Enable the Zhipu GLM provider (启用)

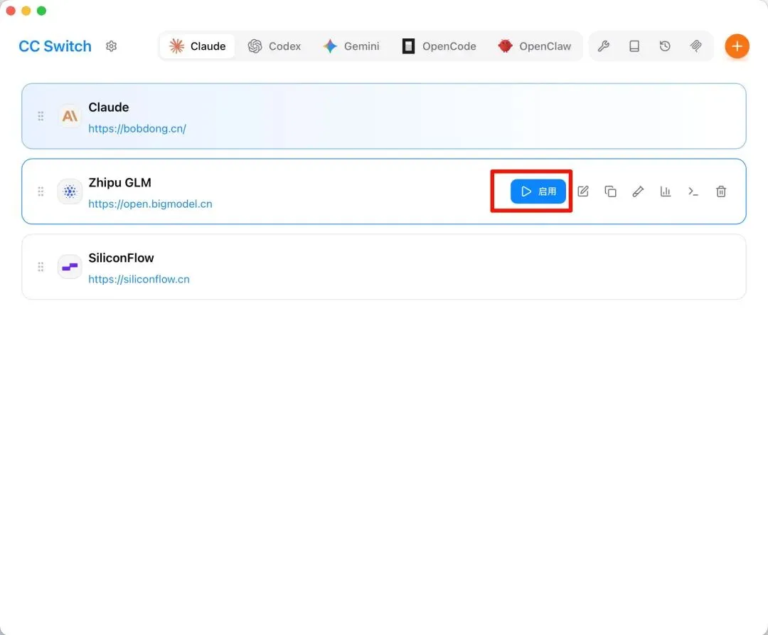538,191
